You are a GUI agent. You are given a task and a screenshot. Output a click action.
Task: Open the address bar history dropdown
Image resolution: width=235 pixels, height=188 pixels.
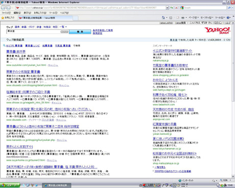[167, 8]
